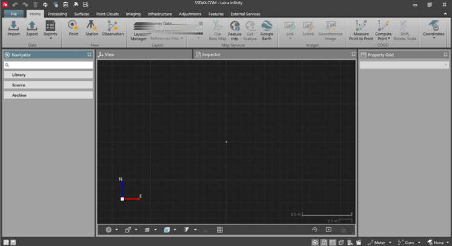Switch to the Point Clouds tab
This screenshot has height=246, width=452.
107,13
